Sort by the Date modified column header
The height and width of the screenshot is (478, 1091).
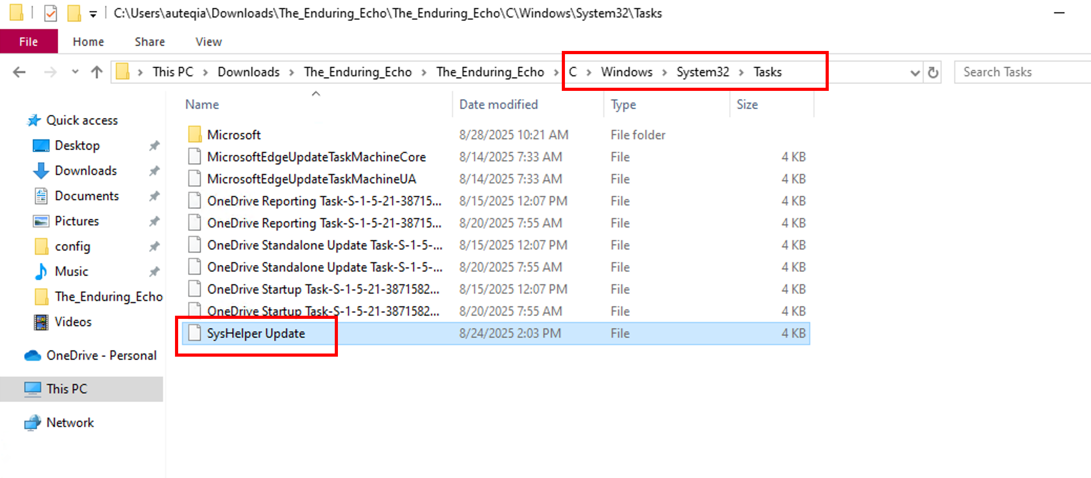(x=498, y=105)
